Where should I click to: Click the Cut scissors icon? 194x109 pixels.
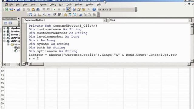point(24,9)
